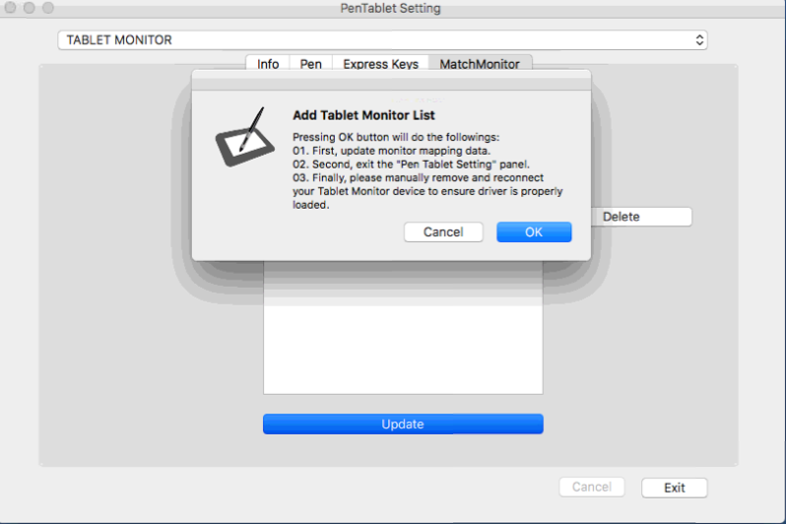Click the 'Pressing OK button will do' line

click(x=396, y=137)
